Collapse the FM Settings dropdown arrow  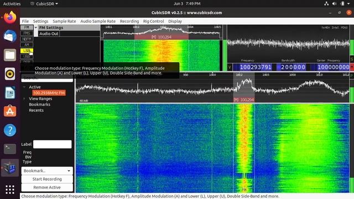[x=35, y=28]
